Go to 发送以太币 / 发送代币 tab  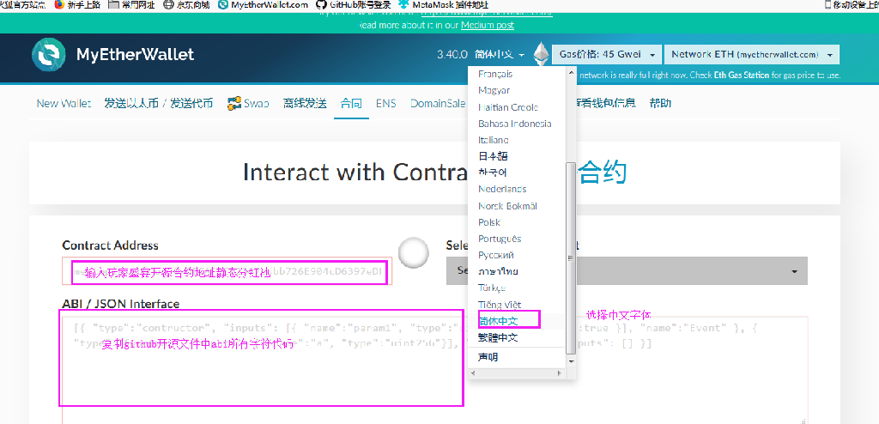(159, 103)
